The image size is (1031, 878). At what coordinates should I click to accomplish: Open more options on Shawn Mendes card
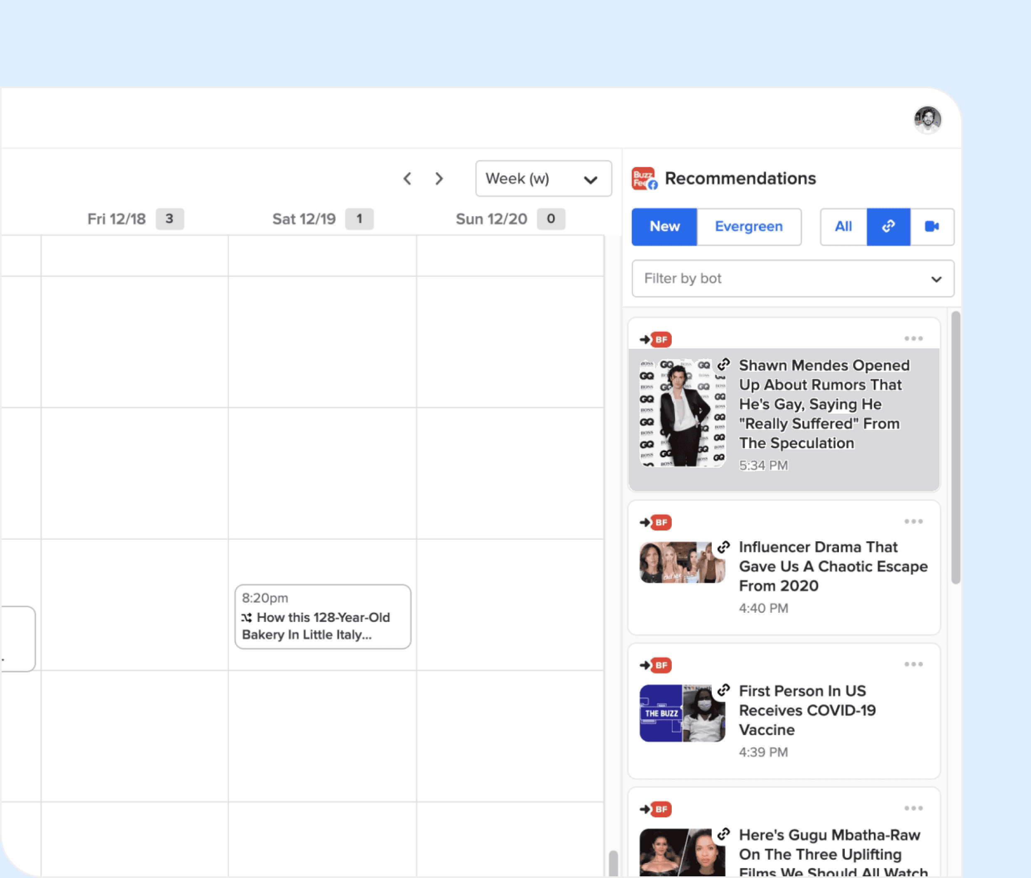(x=913, y=339)
